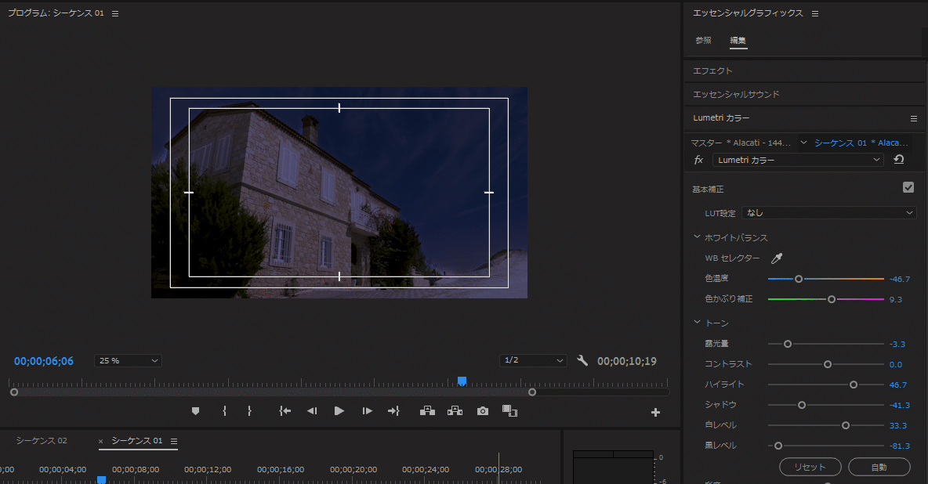Go to In point

(x=285, y=410)
